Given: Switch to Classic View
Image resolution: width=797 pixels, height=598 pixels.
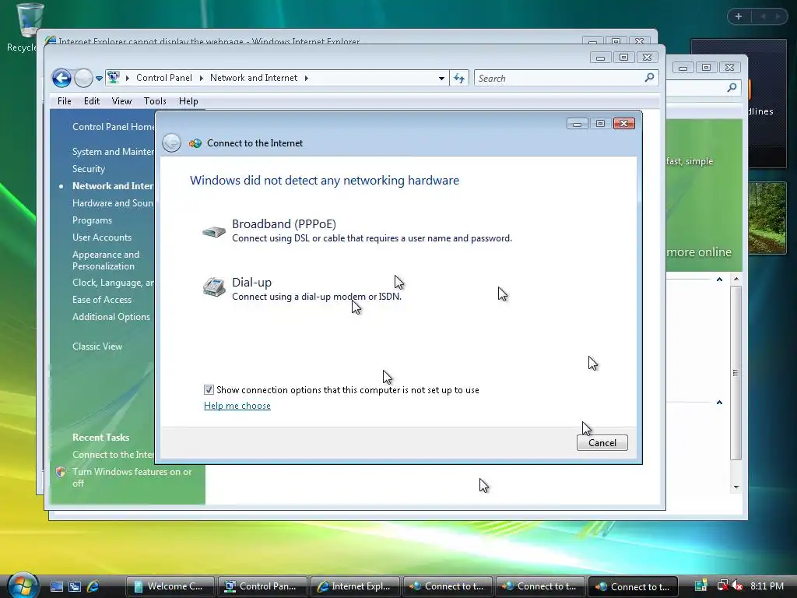Looking at the screenshot, I should click(x=97, y=346).
